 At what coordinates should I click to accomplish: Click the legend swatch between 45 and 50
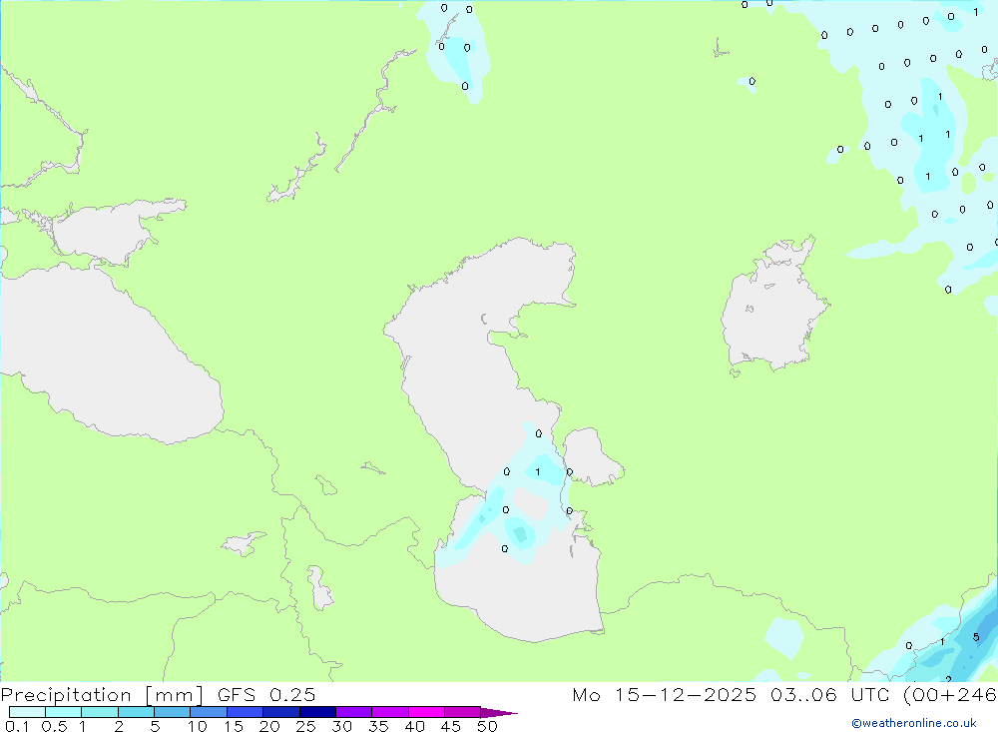(463, 712)
